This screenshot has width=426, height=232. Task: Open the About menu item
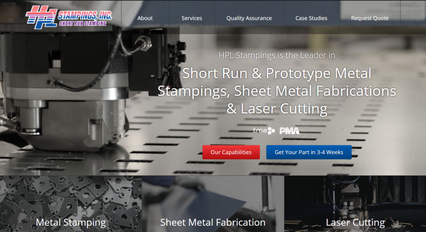coord(145,18)
